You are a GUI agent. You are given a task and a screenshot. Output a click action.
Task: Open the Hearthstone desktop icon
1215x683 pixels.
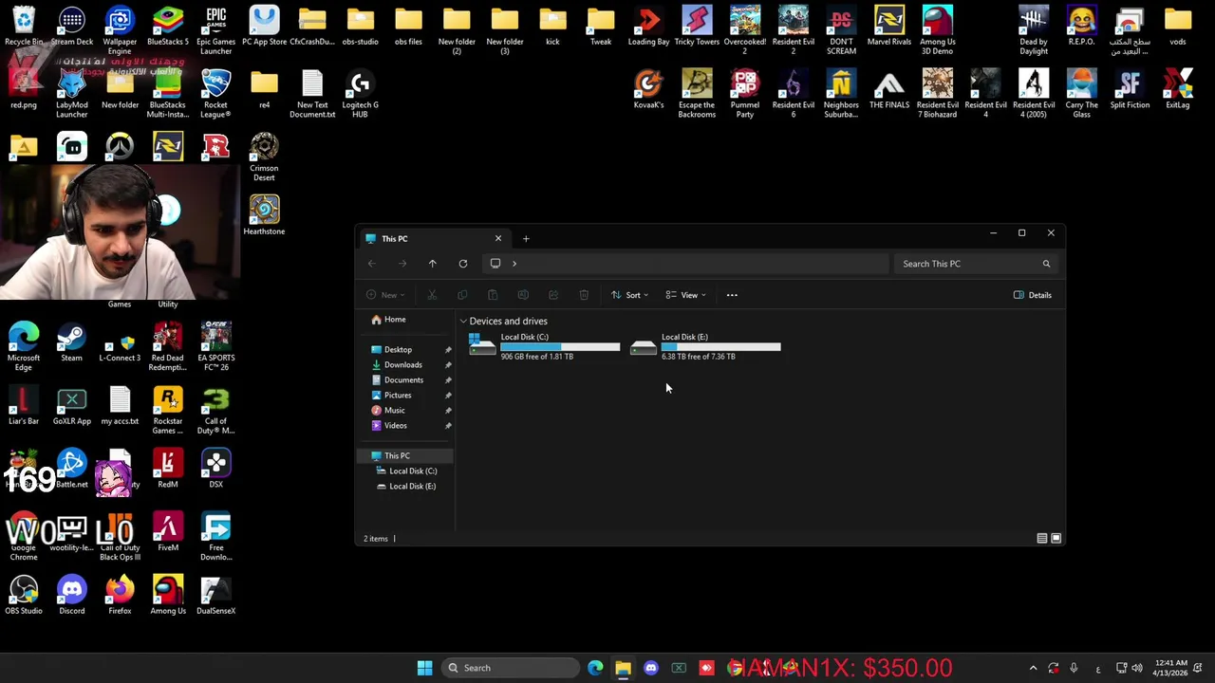[264, 214]
